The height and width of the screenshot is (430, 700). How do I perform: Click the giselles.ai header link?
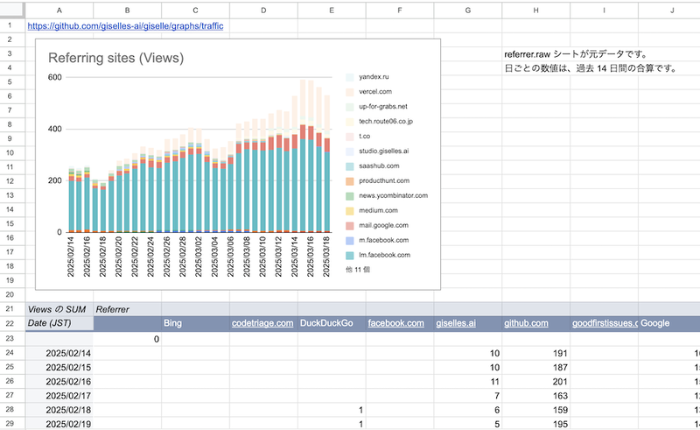[x=456, y=323]
